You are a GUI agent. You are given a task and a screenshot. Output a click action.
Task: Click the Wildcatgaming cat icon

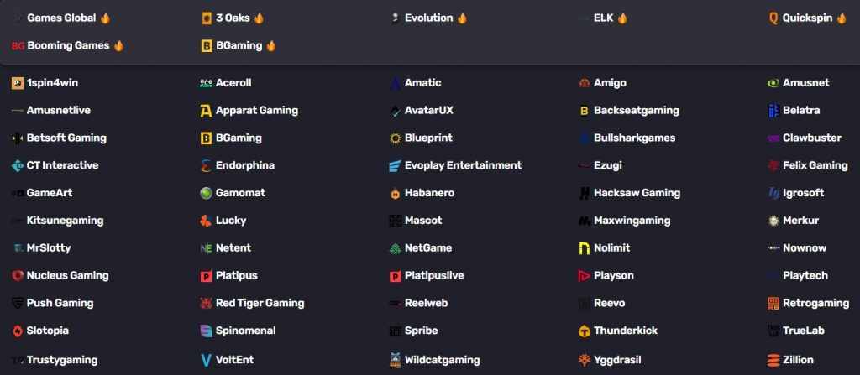point(395,360)
